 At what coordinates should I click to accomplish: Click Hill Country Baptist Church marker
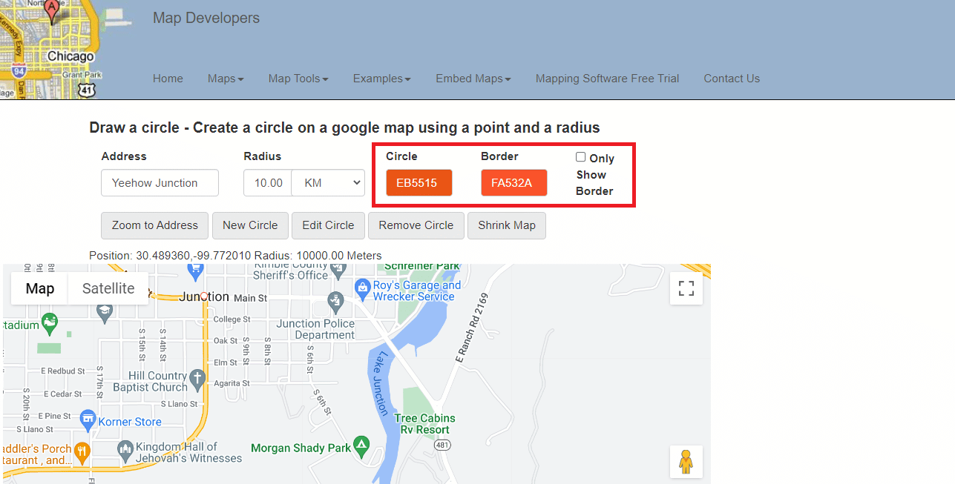[197, 379]
